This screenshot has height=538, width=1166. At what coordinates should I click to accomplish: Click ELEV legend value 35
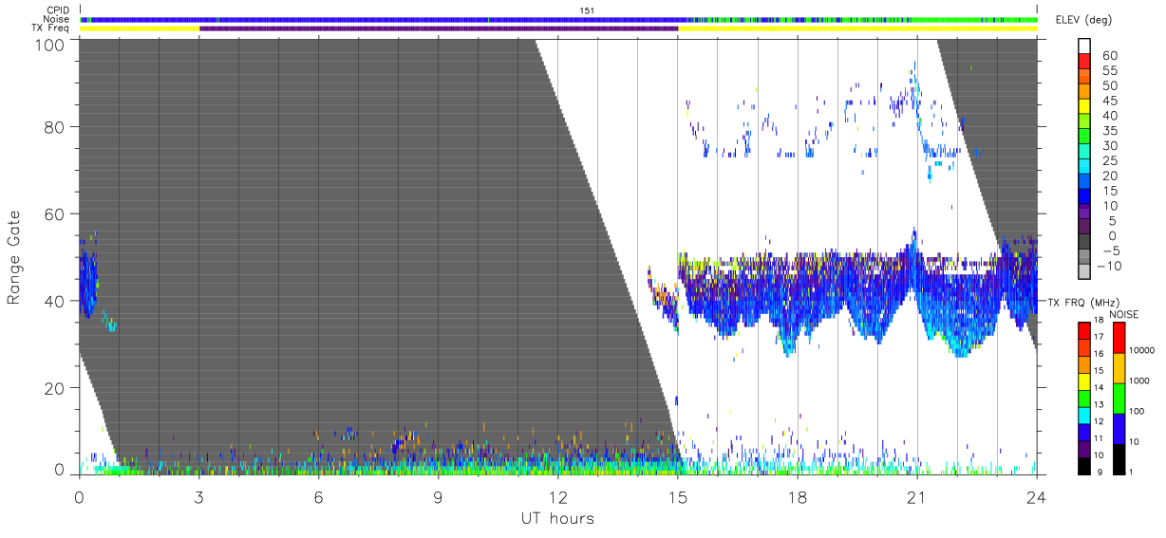1108,130
